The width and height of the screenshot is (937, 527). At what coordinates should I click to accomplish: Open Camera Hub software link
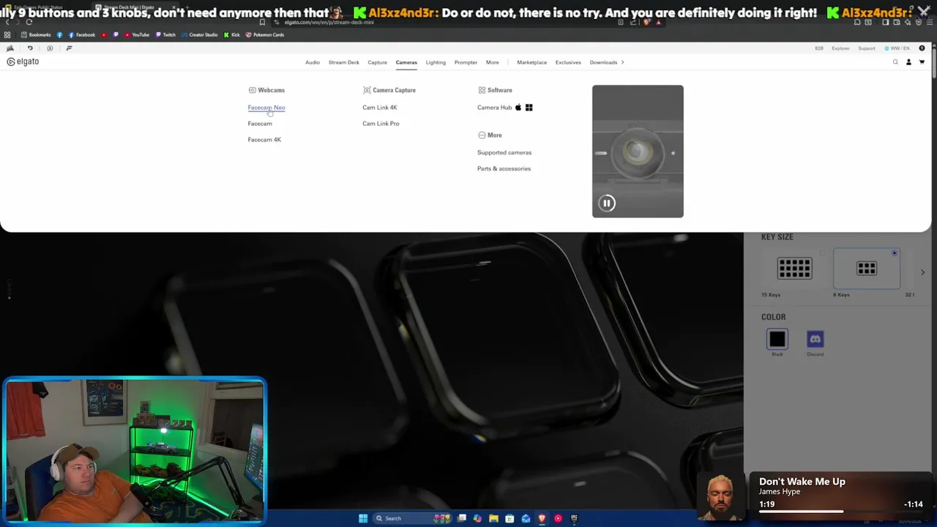495,108
